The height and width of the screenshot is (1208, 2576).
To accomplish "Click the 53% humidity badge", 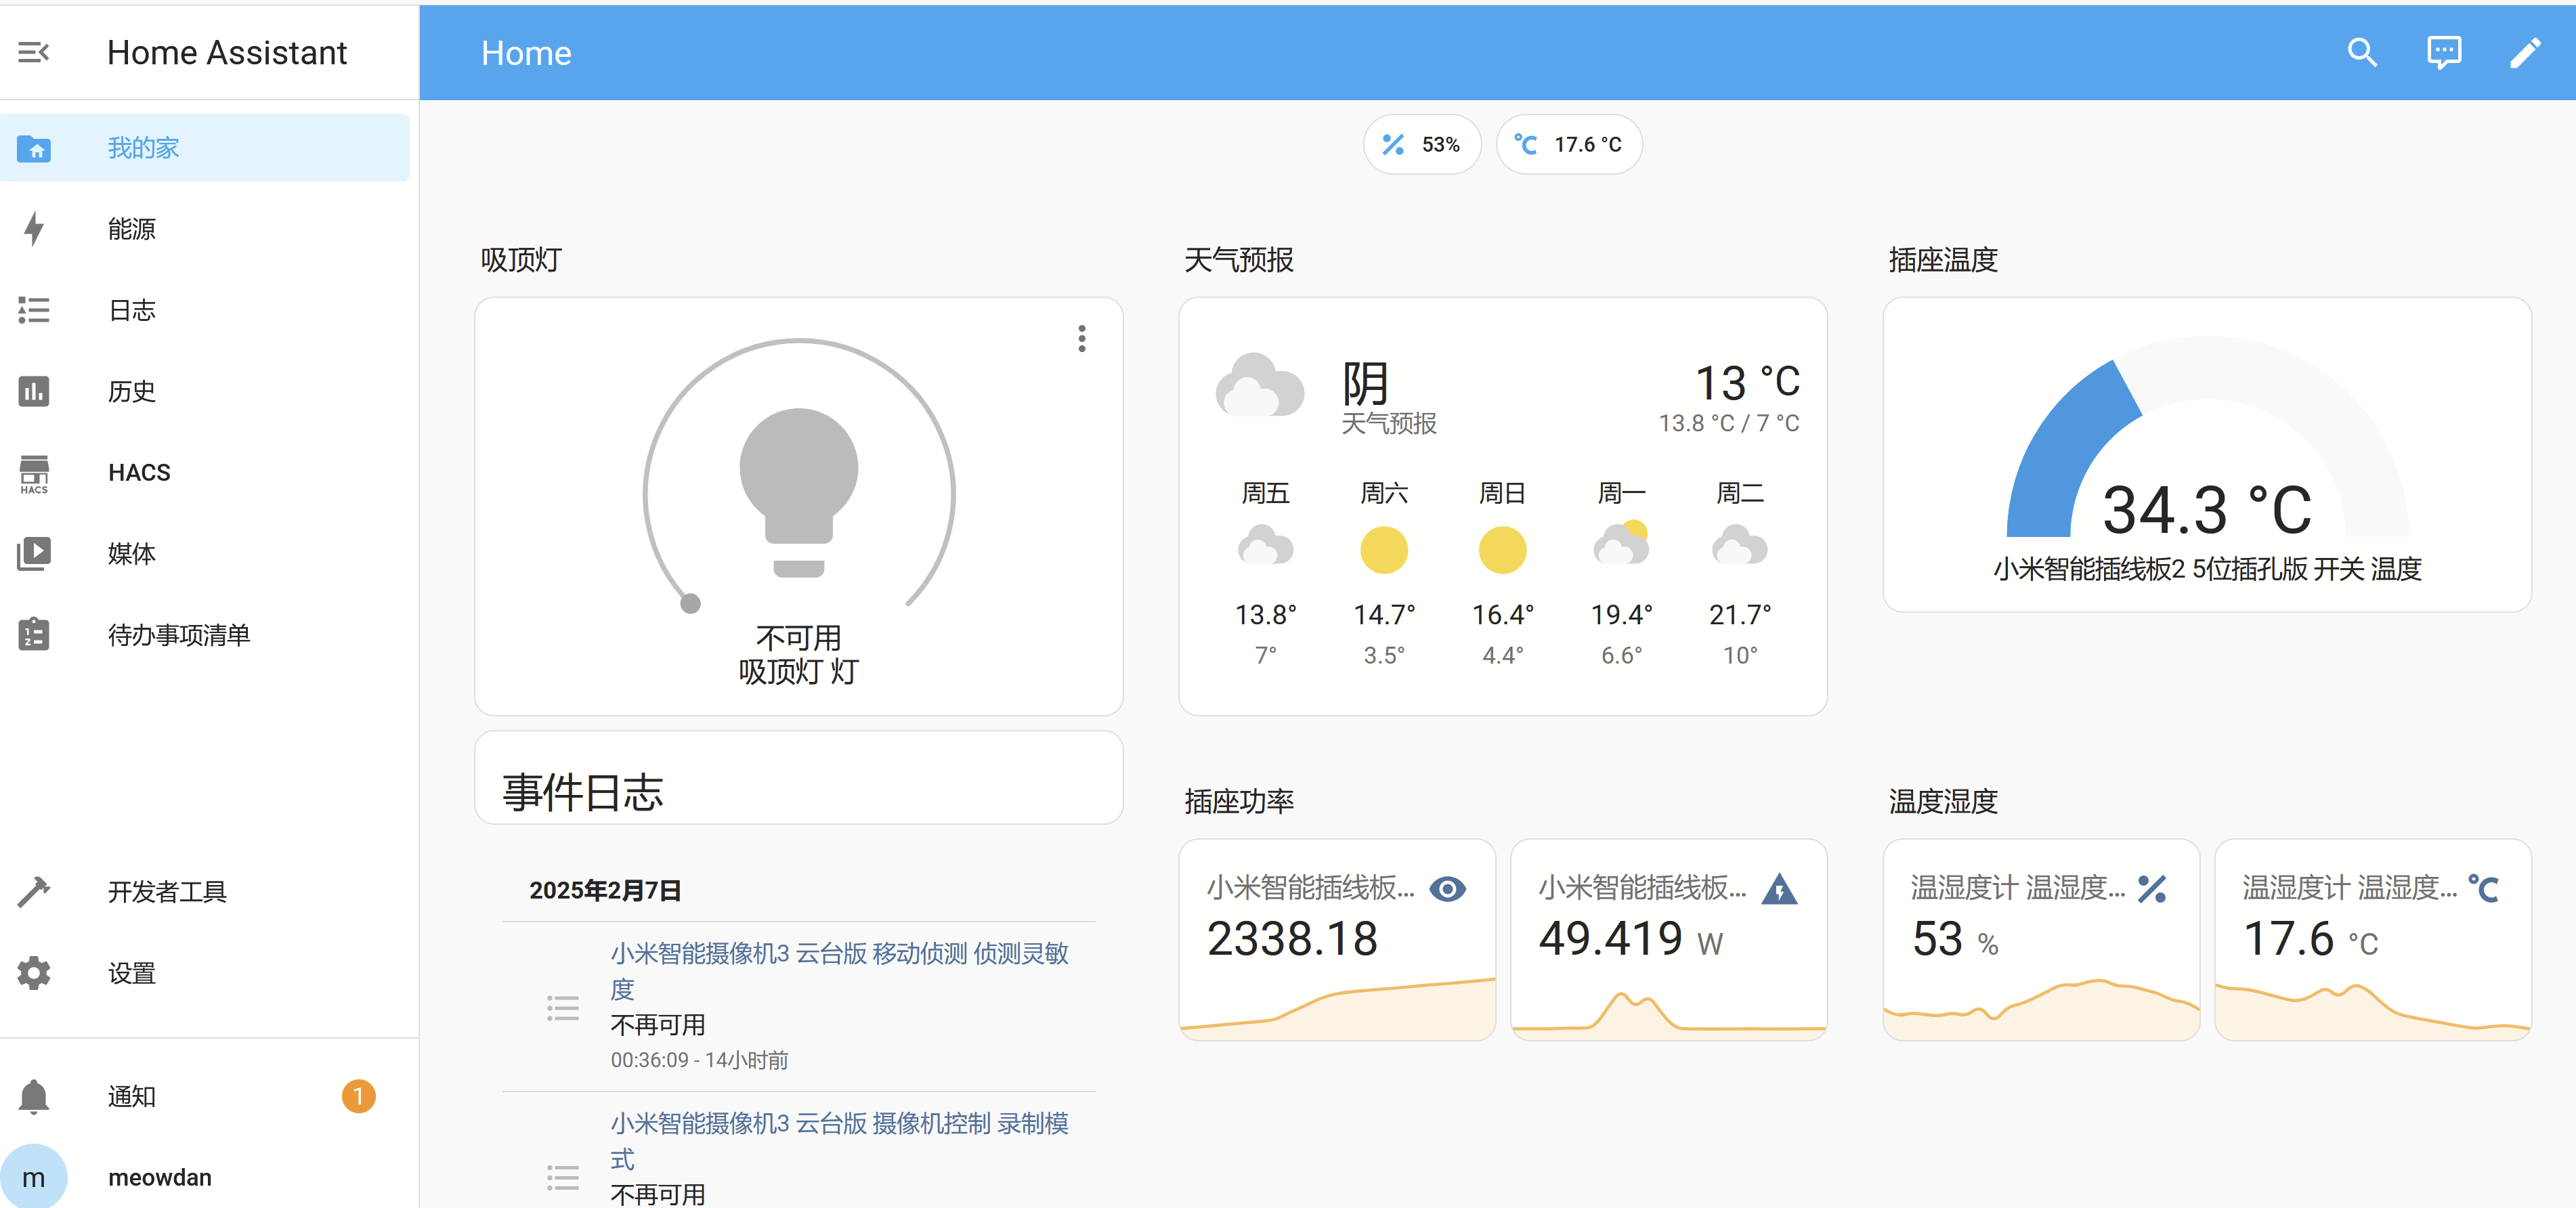I will click(x=1421, y=145).
